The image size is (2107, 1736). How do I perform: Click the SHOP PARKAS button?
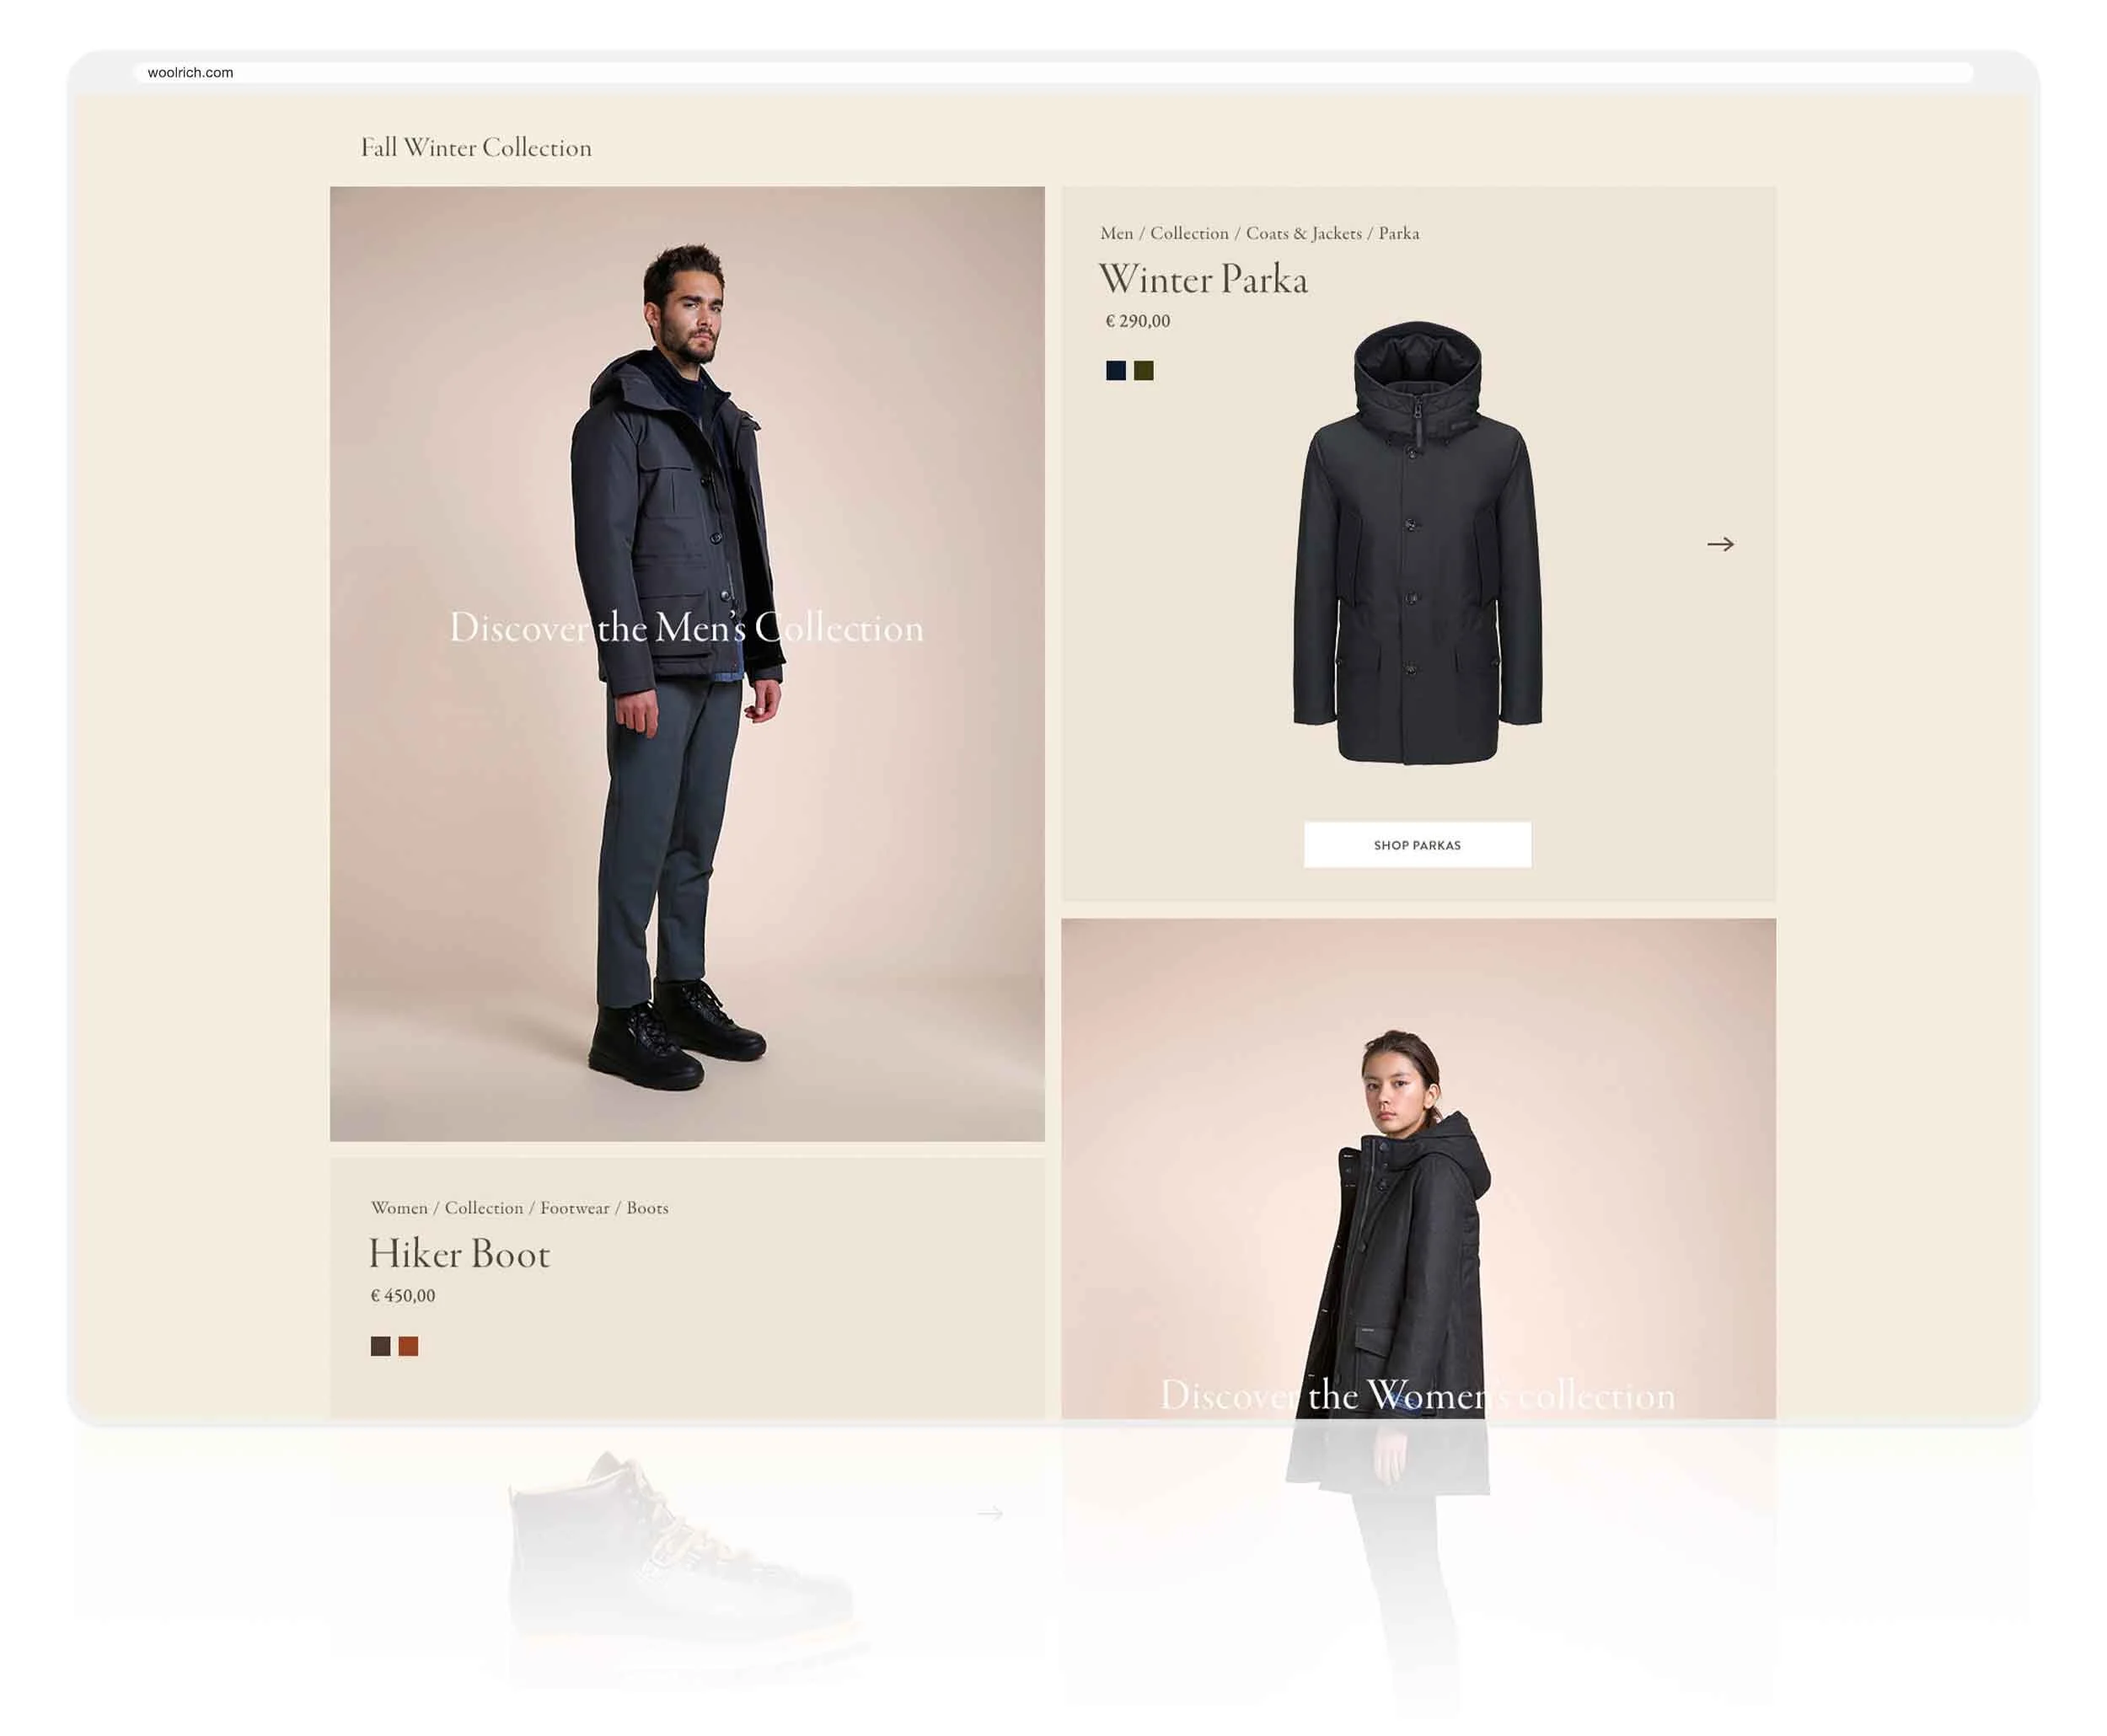click(1416, 845)
